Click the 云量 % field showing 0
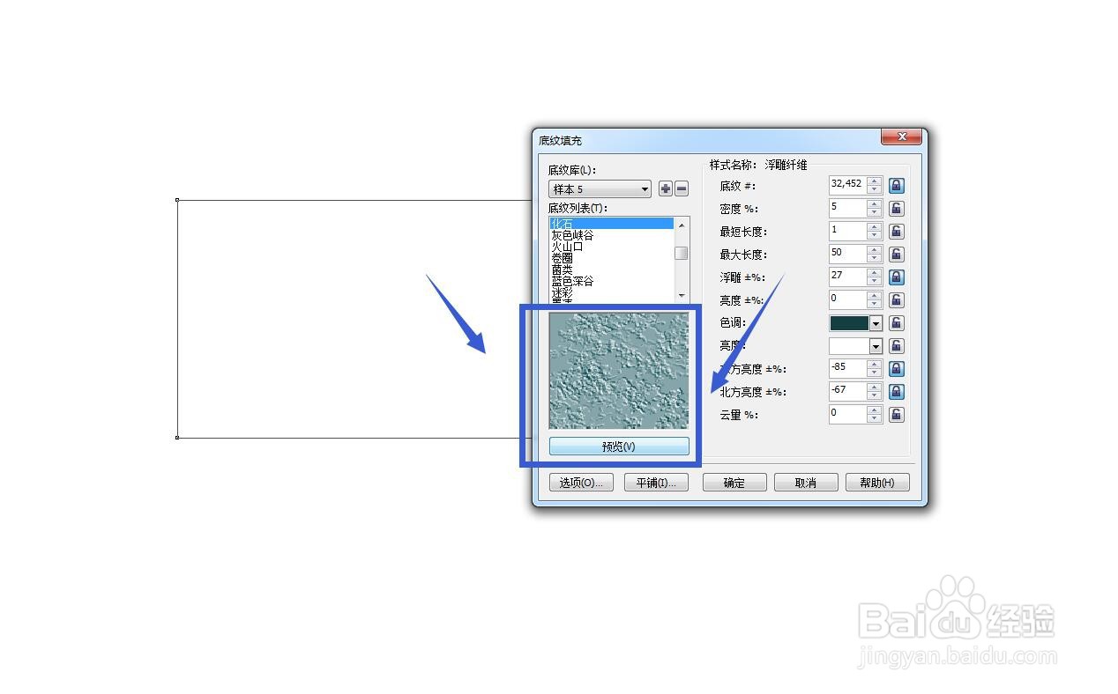The image size is (1118, 694). click(847, 414)
